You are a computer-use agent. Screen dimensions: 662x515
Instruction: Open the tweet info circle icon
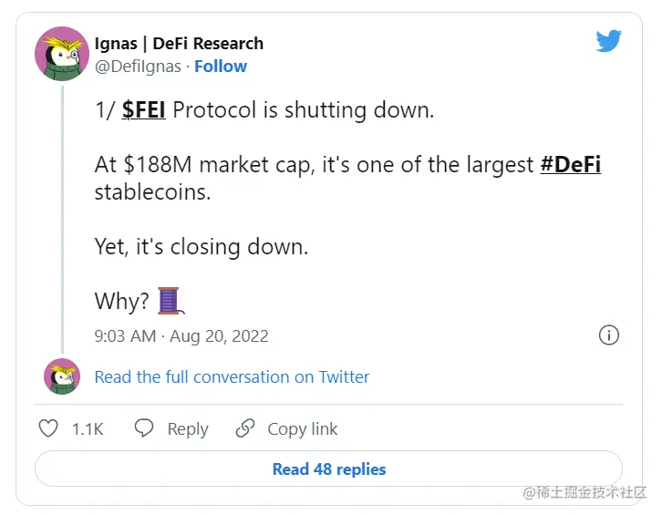(609, 335)
